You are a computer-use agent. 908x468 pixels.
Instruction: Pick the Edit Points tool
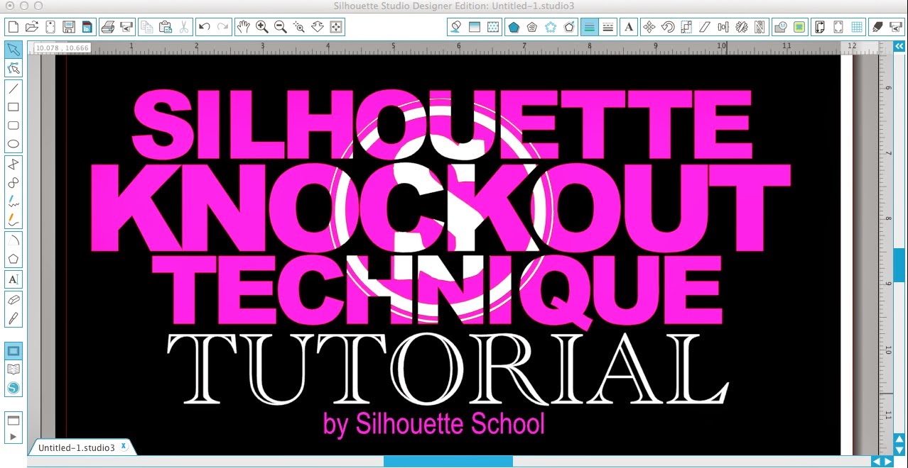click(13, 68)
